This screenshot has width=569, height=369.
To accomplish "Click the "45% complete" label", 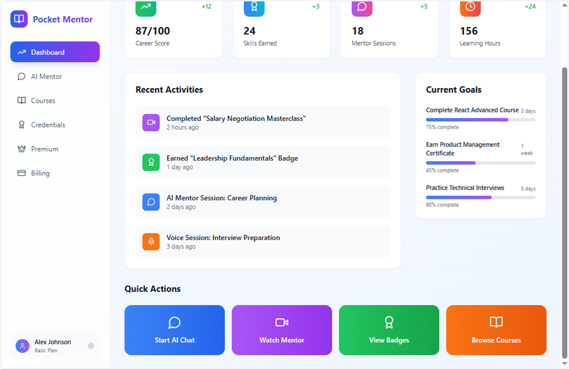I will coord(442,170).
